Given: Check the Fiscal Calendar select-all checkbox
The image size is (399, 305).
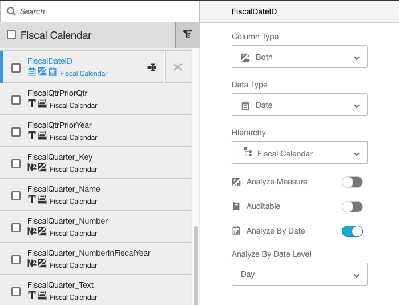Looking at the screenshot, I should pyautogui.click(x=11, y=35).
